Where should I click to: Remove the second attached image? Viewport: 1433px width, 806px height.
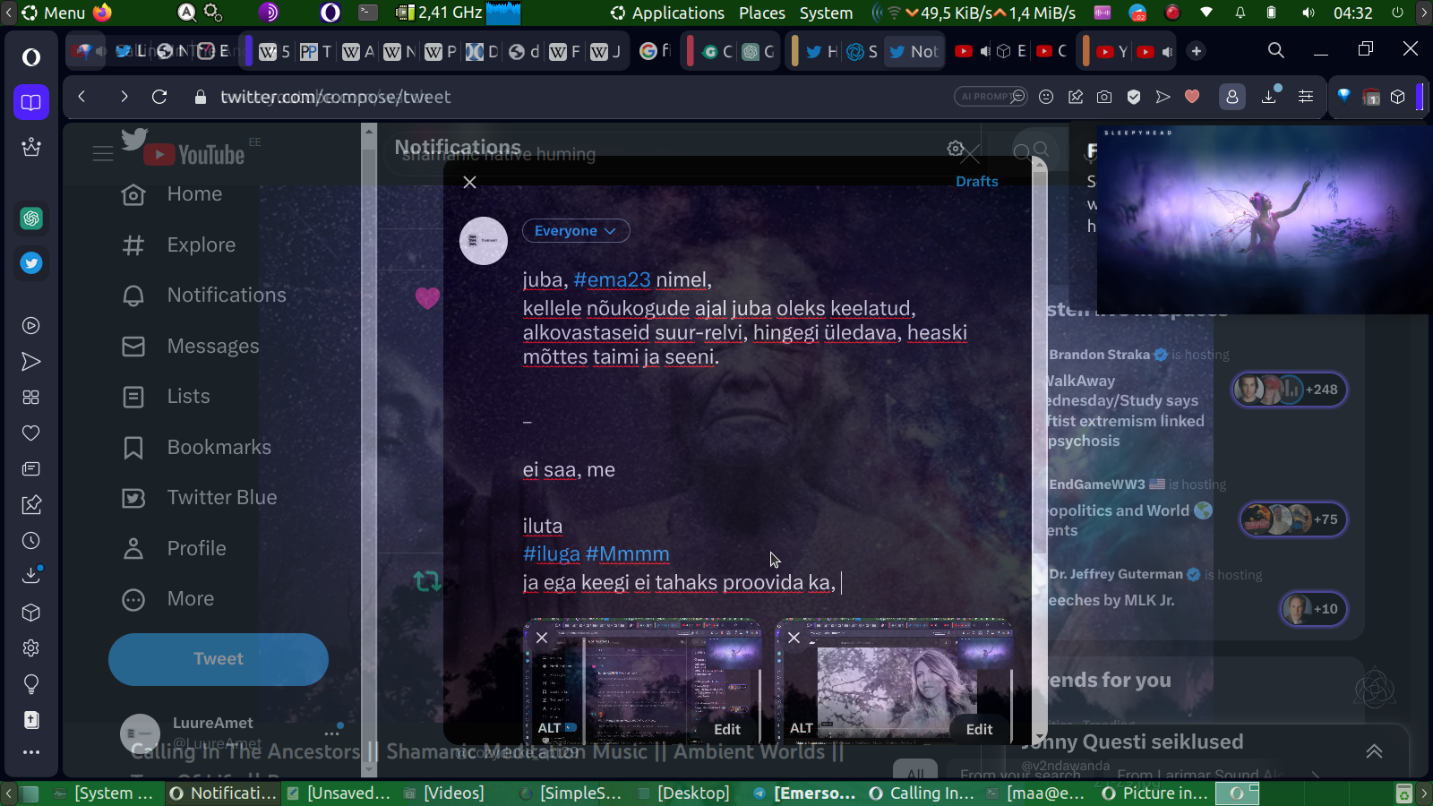click(794, 638)
